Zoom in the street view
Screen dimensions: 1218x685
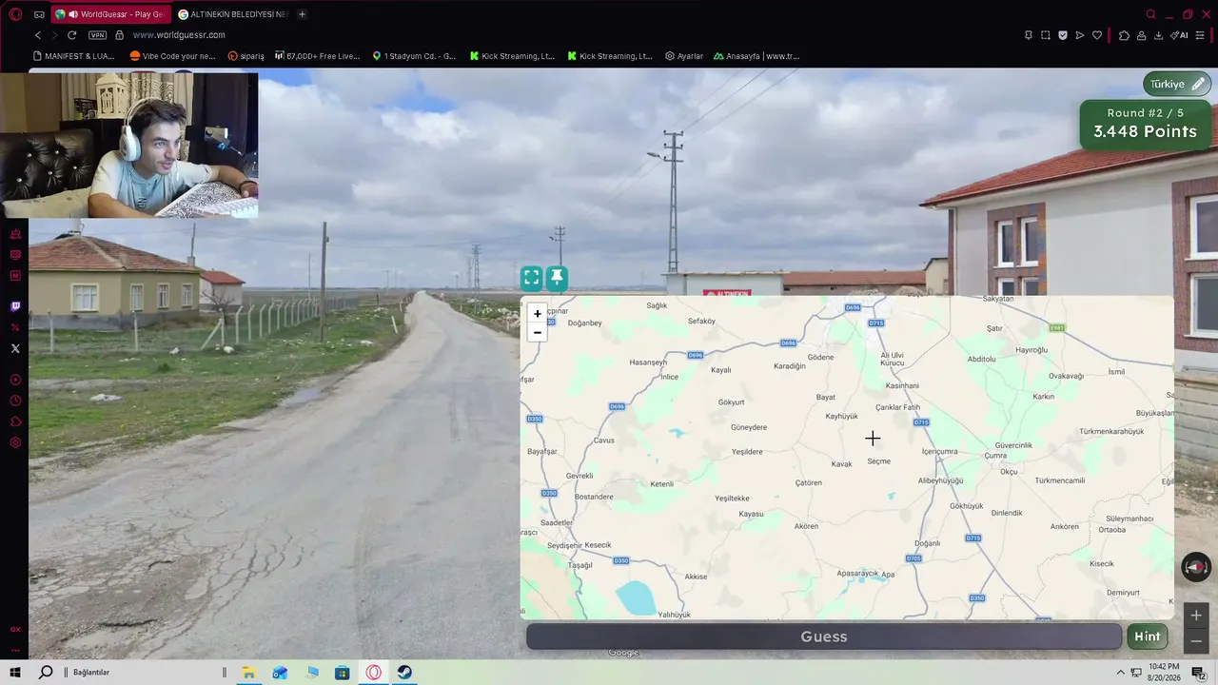(1196, 615)
